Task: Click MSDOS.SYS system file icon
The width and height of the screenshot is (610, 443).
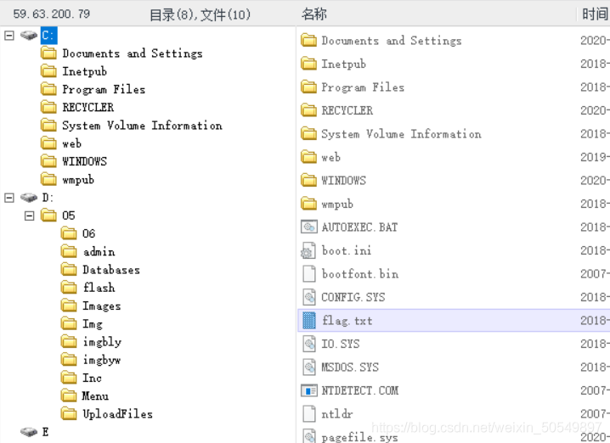Action: 309,367
